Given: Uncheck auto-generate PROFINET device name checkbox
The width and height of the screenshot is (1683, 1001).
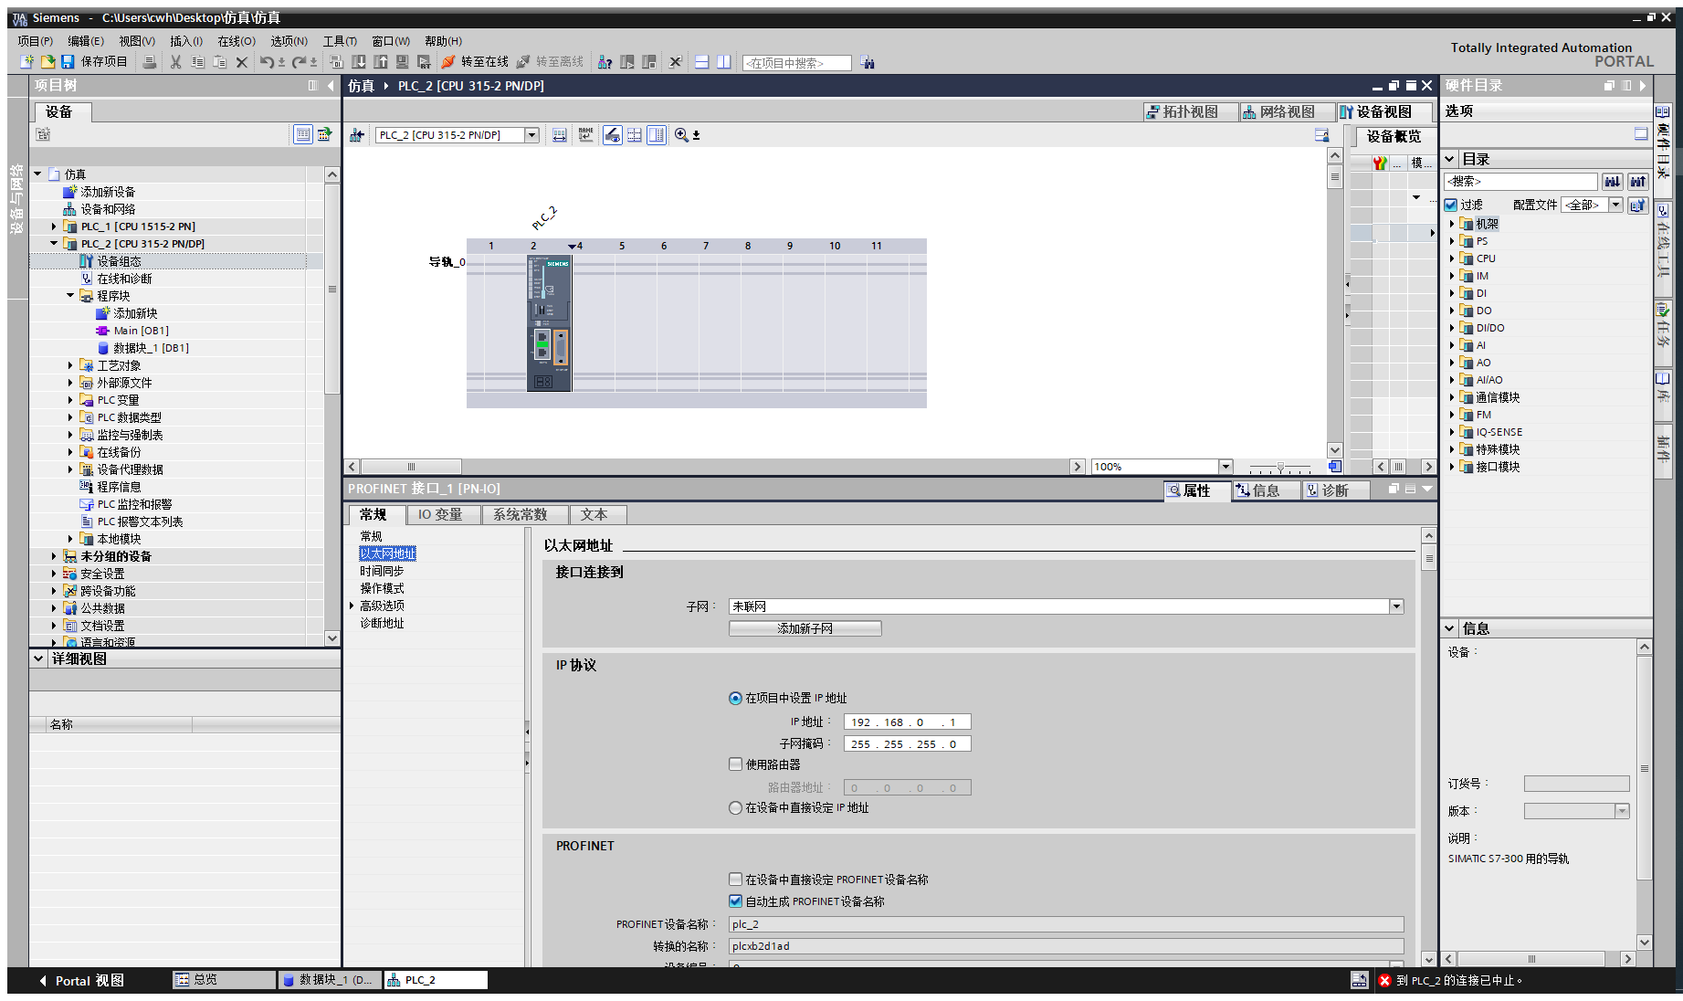Looking at the screenshot, I should (x=735, y=901).
